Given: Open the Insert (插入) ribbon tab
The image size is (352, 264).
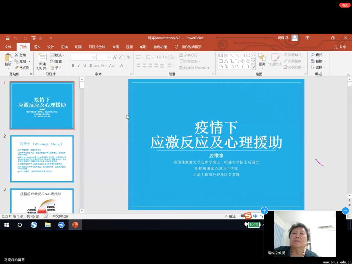Looking at the screenshot, I should [37, 47].
